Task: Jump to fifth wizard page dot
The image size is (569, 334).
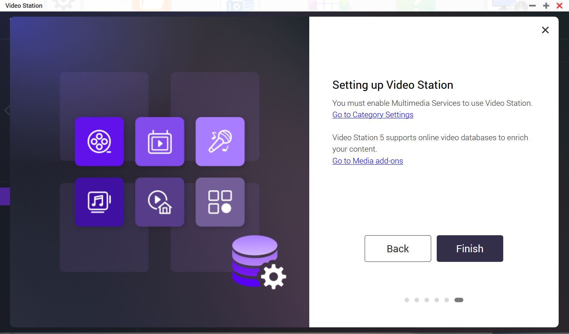Action: [447, 300]
